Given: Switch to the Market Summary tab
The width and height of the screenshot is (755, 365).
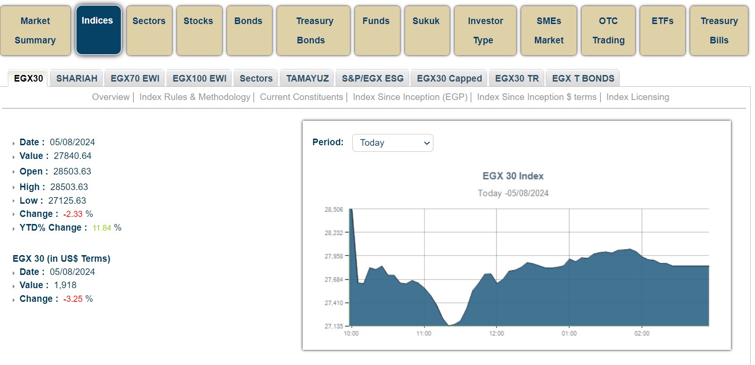Looking at the screenshot, I should pyautogui.click(x=35, y=31).
